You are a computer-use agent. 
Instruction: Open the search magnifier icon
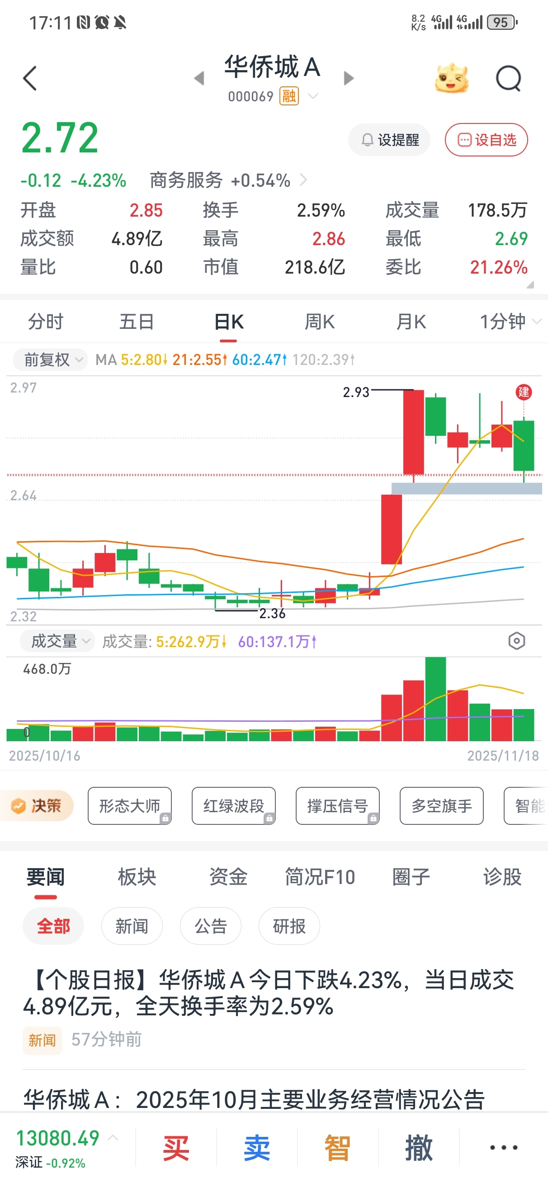[509, 79]
